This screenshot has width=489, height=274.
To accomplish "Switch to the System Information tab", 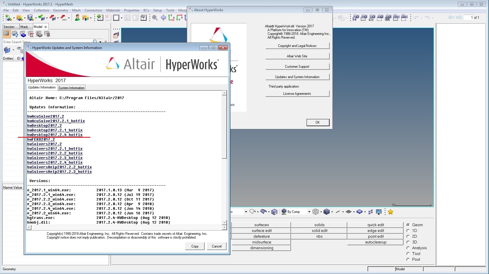I will pos(72,88).
